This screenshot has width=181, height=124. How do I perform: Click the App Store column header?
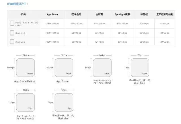coord(52,14)
